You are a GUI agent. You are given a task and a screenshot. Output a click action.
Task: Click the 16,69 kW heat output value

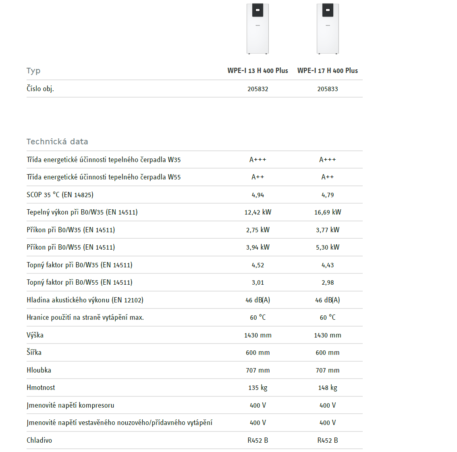[328, 212]
